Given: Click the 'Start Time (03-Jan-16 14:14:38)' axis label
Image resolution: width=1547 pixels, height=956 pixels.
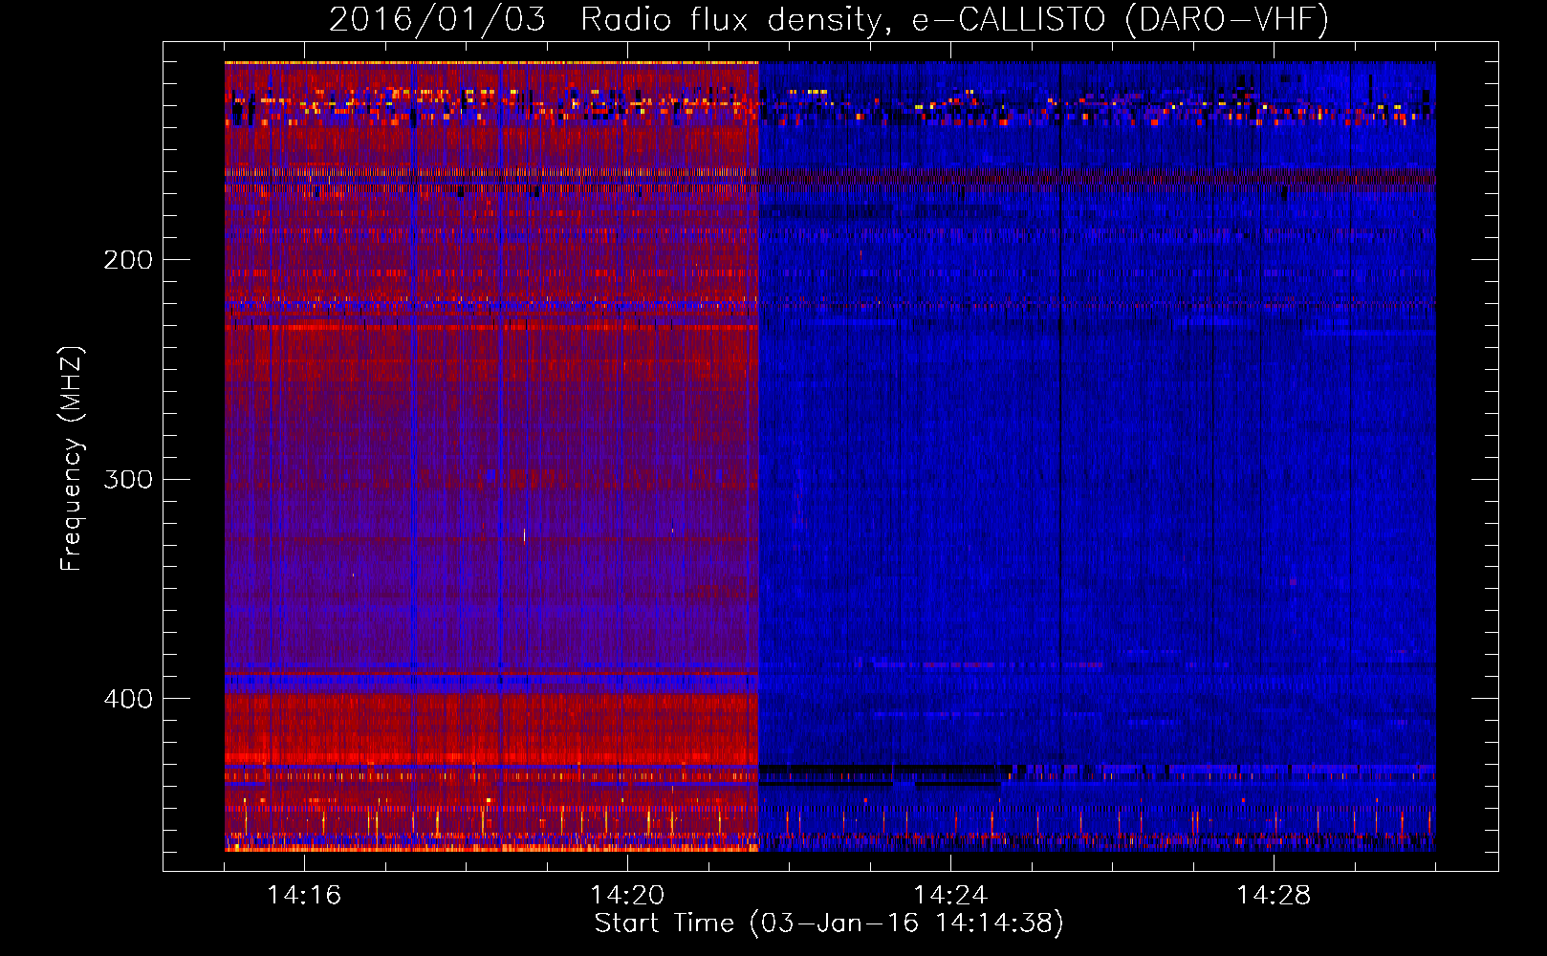Looking at the screenshot, I should tap(829, 923).
